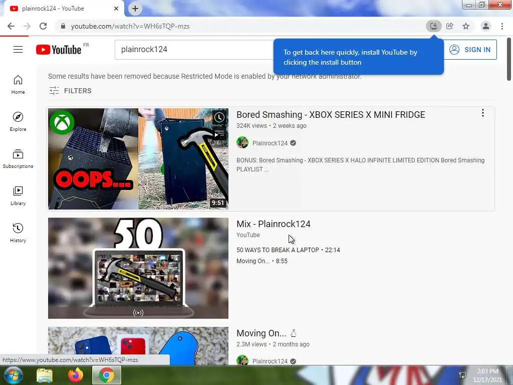Bookmark this page with star icon
The height and width of the screenshot is (385, 513).
(466, 26)
